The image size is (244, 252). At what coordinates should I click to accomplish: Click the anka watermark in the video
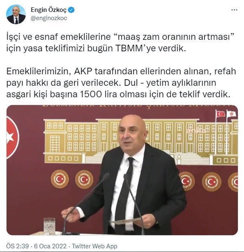pos(196,131)
